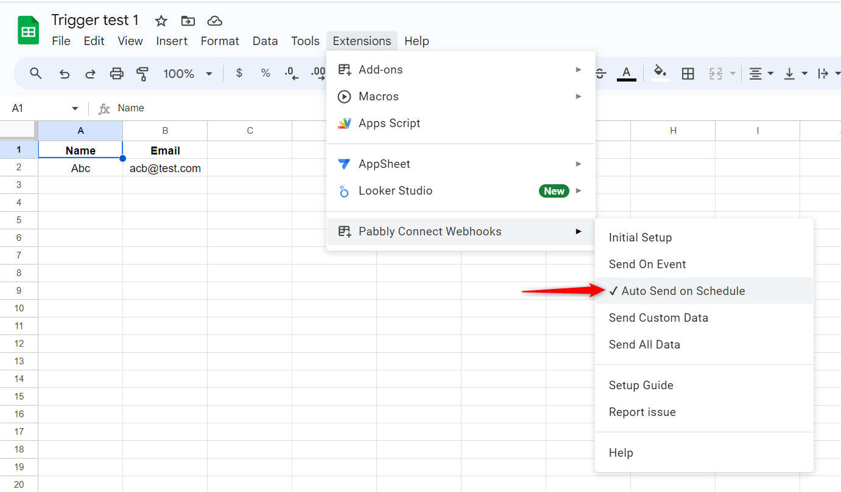Click the undo arrow in the toolbar
Viewport: 841px width, 492px height.
point(64,74)
